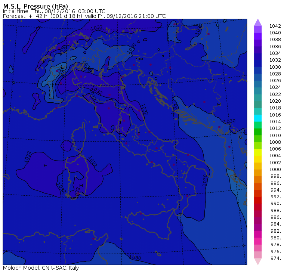
Task: Pick the cyan swatch between 1014 and 1016
Action: click(x=258, y=118)
